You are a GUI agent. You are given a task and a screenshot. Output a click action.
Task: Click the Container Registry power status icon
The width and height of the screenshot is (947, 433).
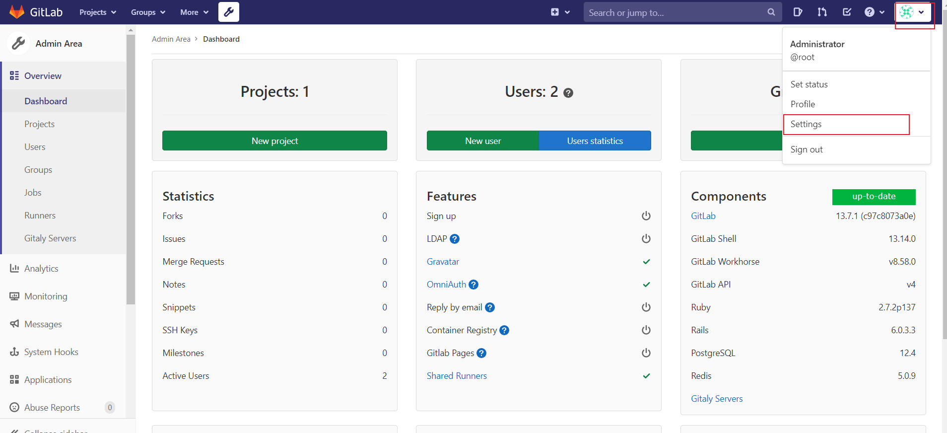[646, 330]
